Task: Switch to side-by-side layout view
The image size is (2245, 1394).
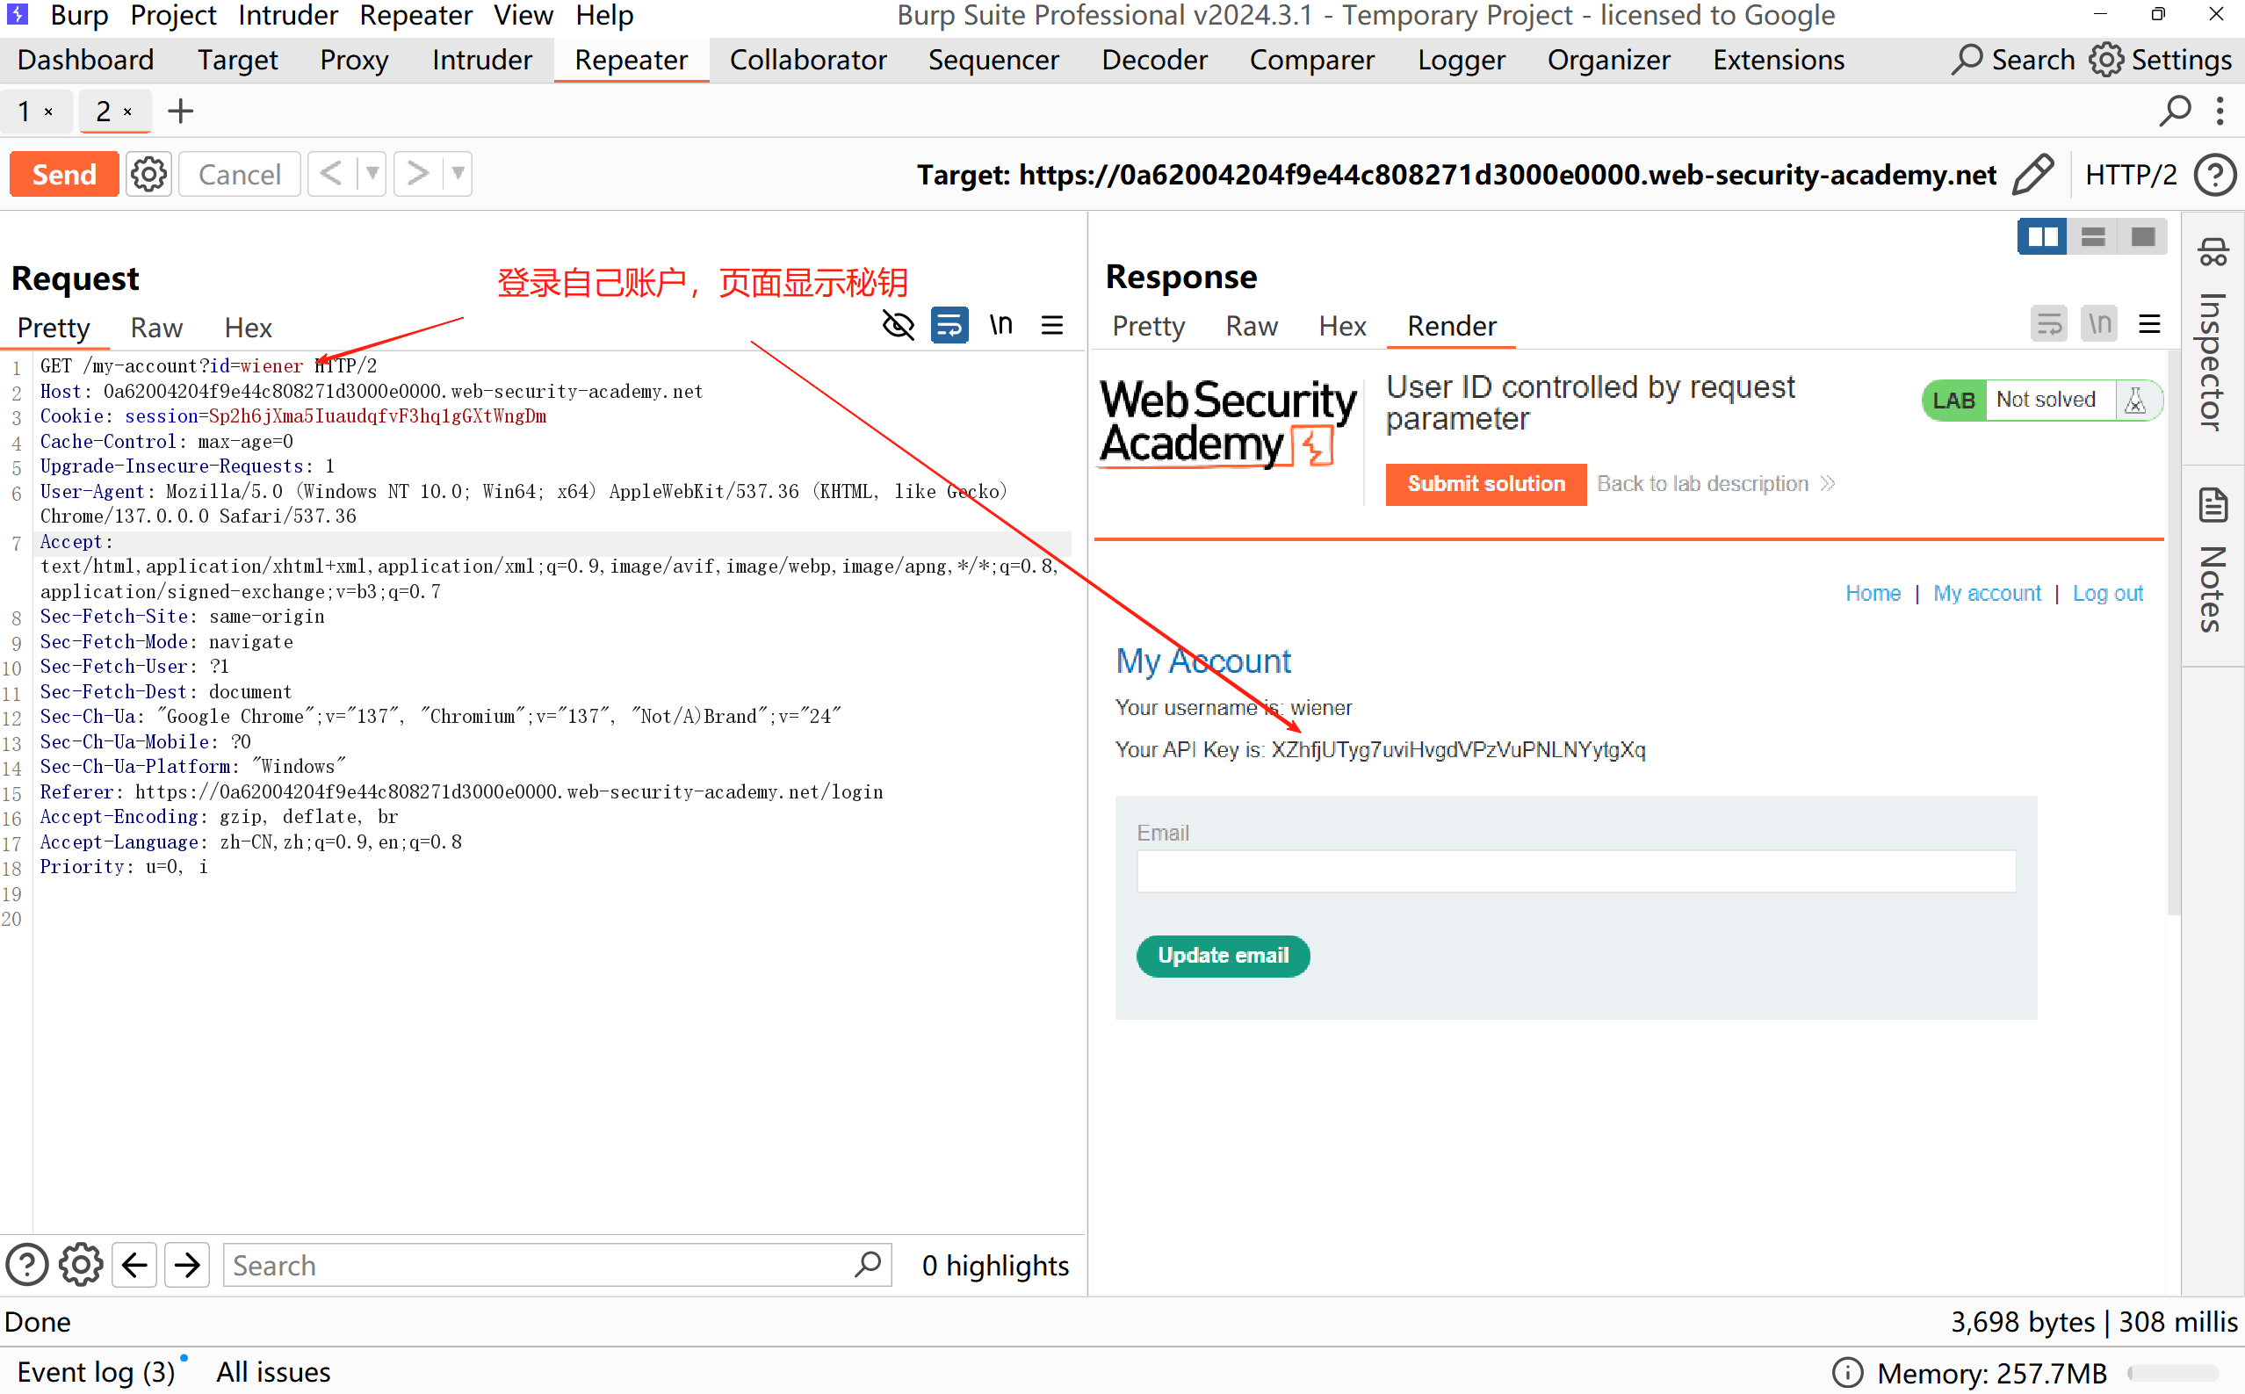Action: point(2041,237)
